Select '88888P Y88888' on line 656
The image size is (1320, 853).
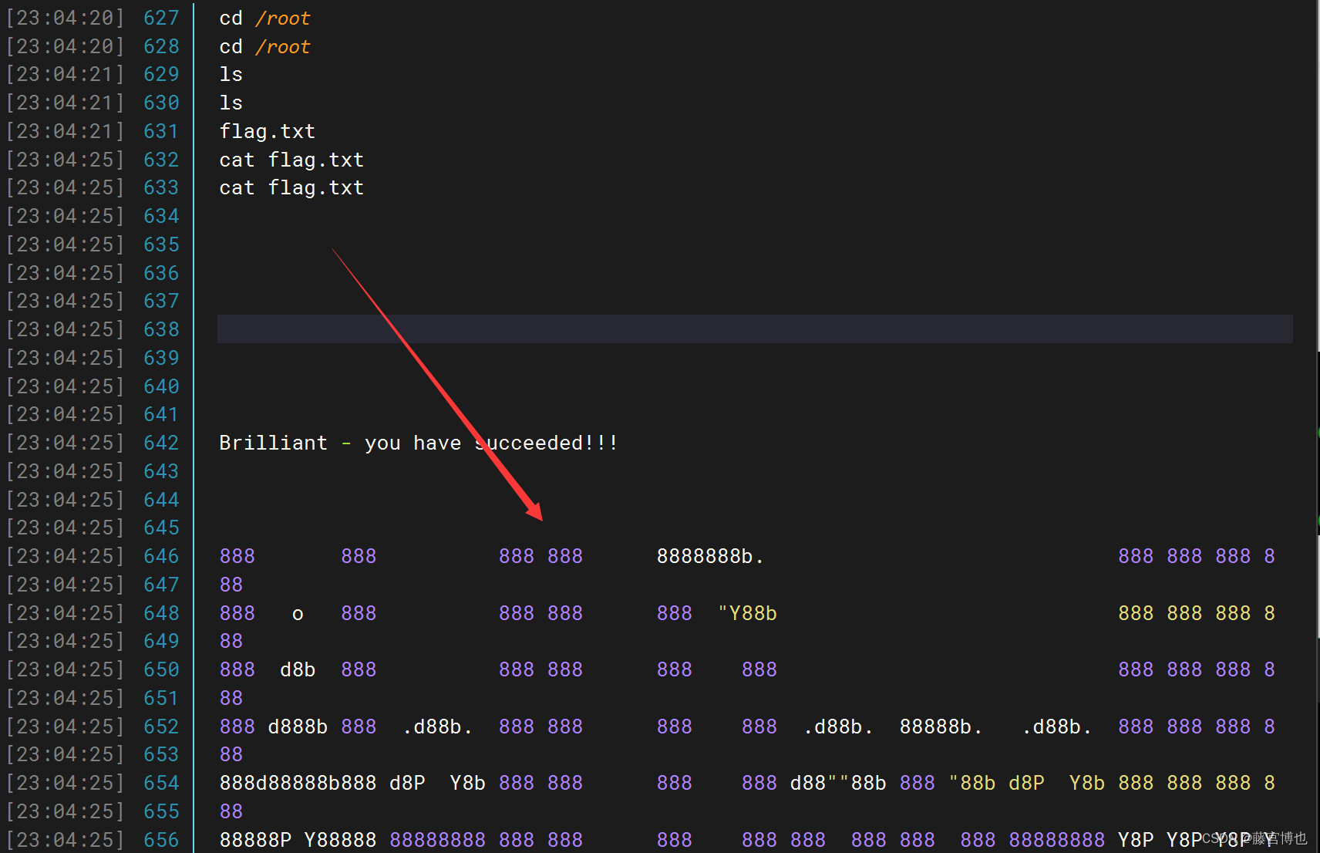298,839
